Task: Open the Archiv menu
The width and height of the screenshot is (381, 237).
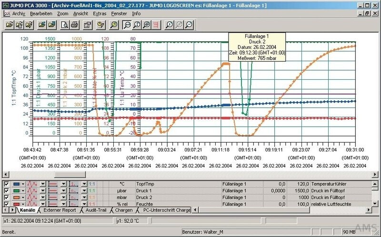Action: point(19,14)
